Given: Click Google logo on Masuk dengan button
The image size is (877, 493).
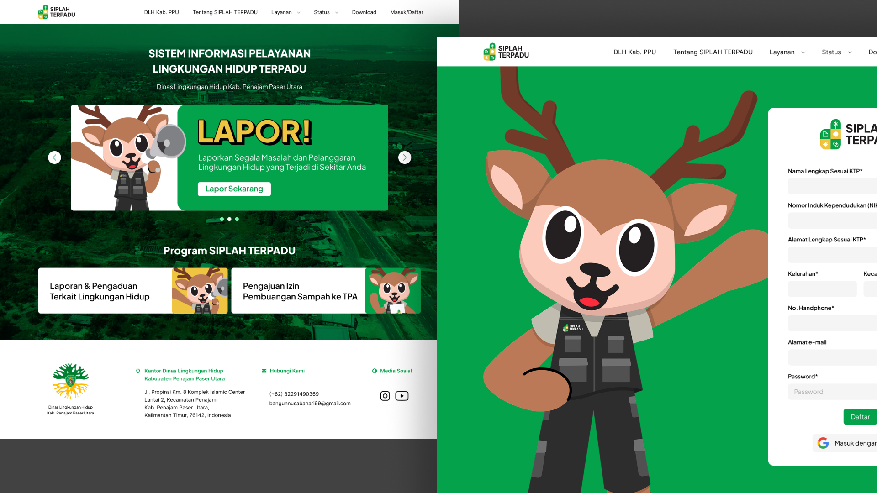Looking at the screenshot, I should coord(823,443).
